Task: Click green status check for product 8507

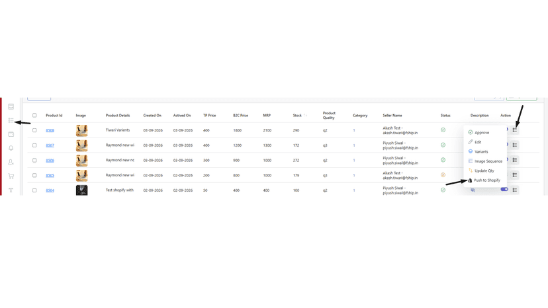Action: 443,145
